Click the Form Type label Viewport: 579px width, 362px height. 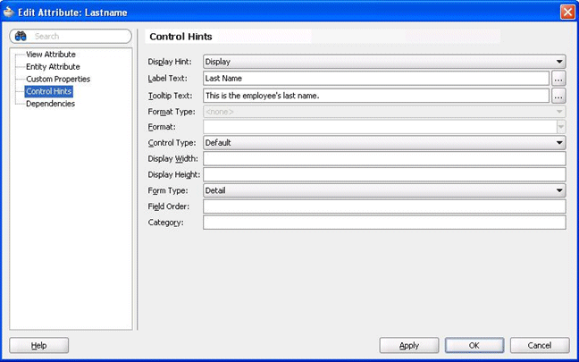click(168, 190)
